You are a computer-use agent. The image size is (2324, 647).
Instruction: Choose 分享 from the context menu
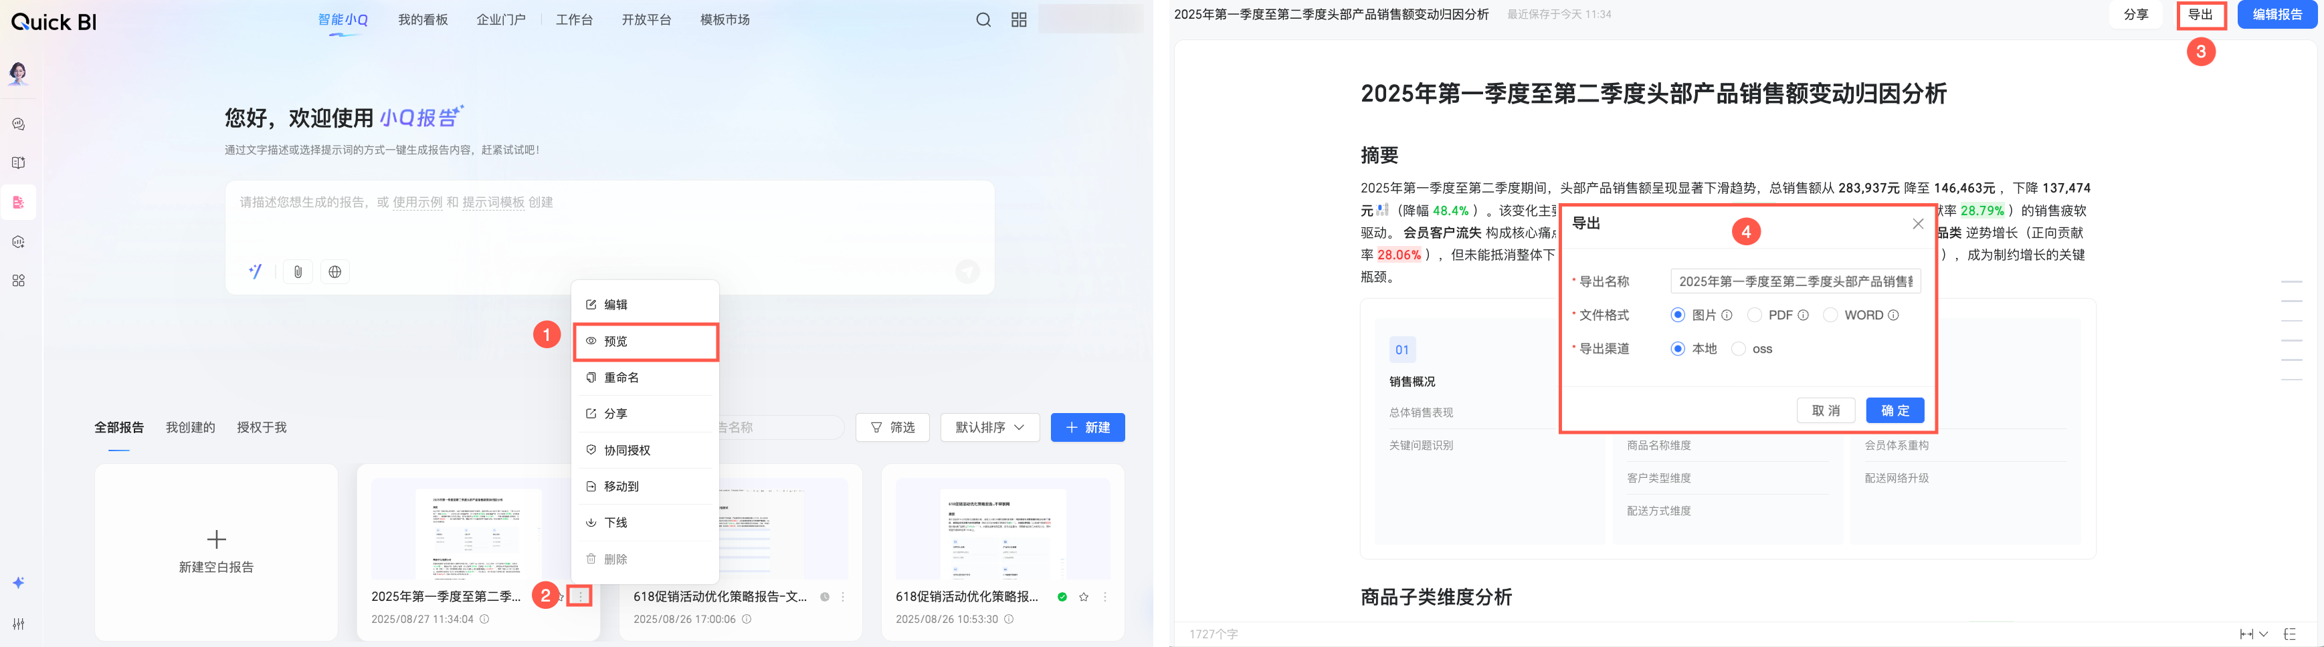click(645, 414)
